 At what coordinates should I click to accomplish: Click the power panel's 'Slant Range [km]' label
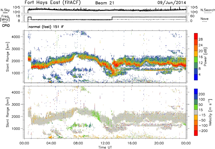pos(8,57)
